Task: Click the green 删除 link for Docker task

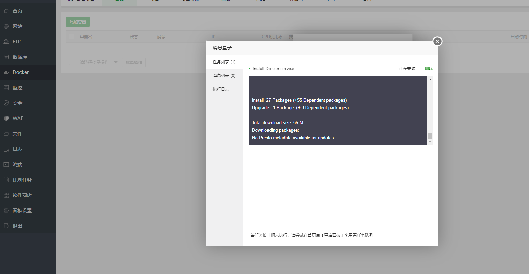Action: coord(429,69)
